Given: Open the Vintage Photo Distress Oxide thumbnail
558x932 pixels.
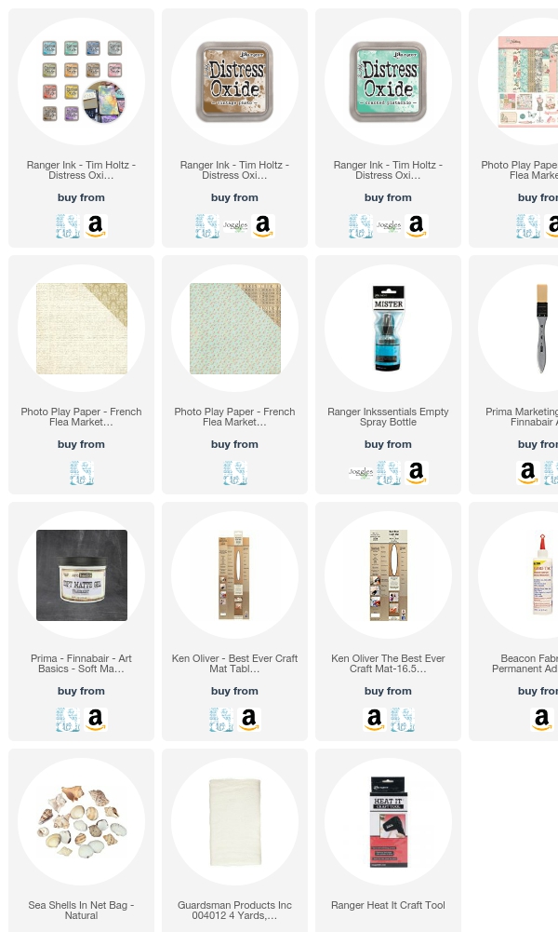Looking at the screenshot, I should click(x=235, y=81).
